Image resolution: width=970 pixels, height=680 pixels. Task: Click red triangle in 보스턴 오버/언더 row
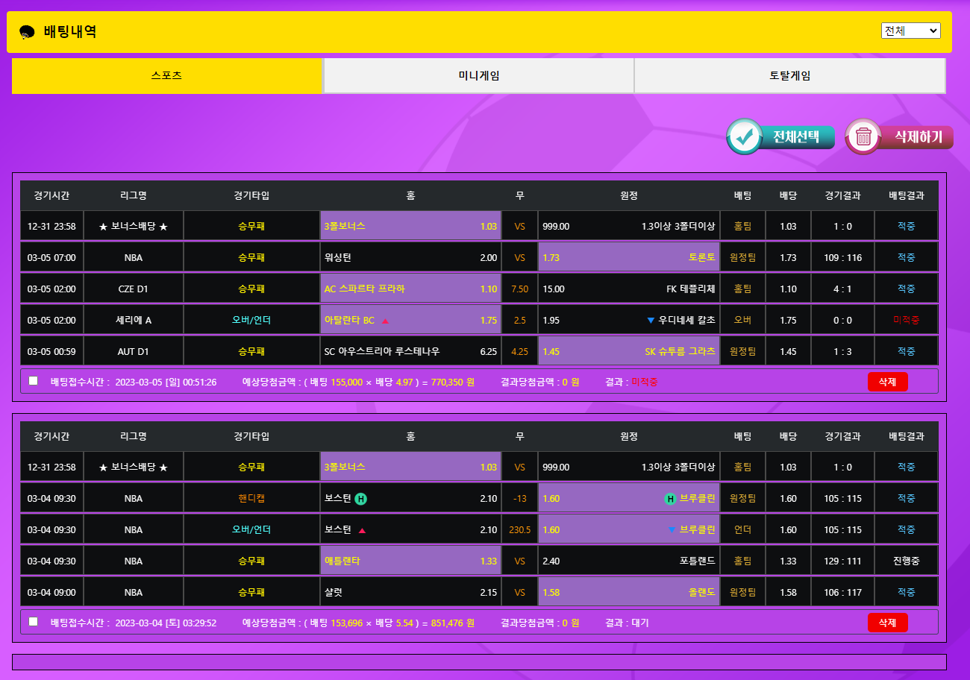click(x=362, y=531)
